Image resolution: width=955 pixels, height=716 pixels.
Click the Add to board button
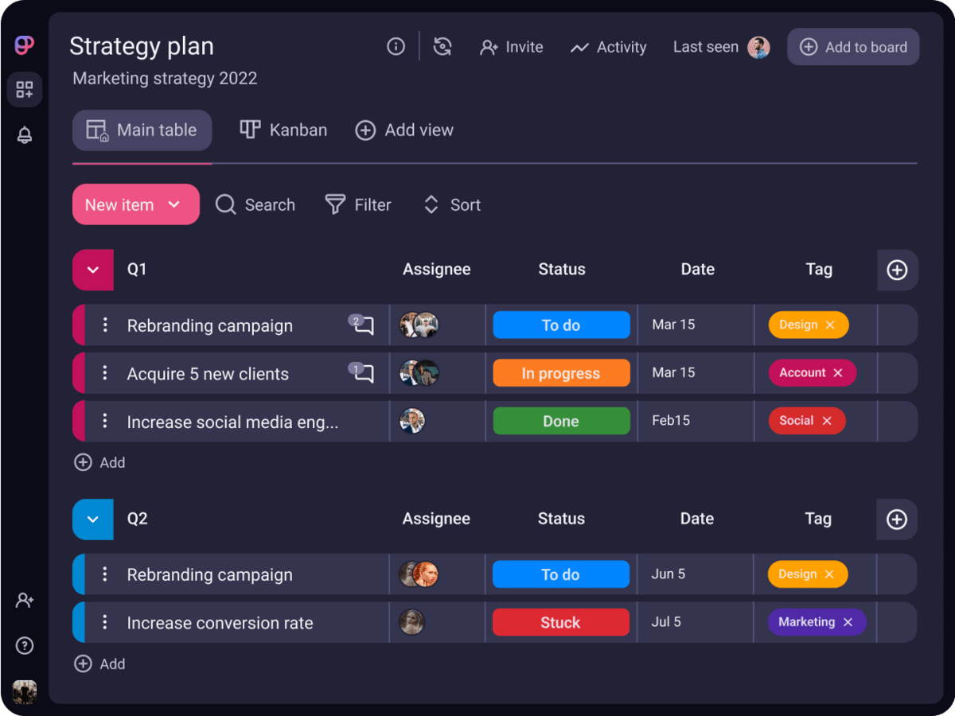click(853, 46)
